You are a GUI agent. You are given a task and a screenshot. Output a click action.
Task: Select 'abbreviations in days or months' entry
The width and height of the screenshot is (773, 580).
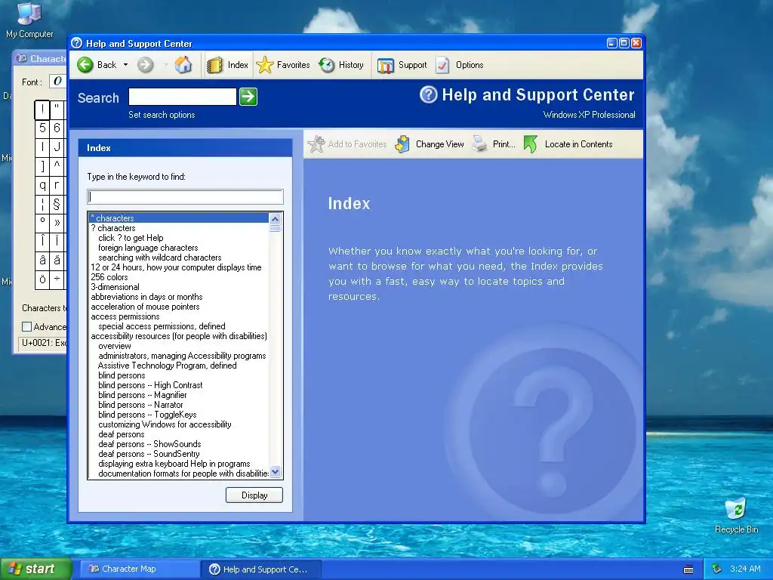[x=178, y=297]
